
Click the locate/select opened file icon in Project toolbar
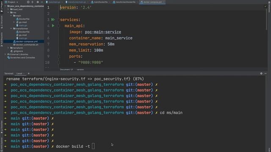[x=28, y=2]
